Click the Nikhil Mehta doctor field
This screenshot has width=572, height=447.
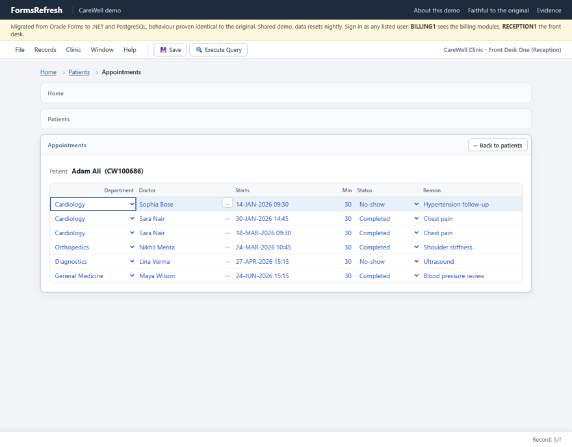(x=180, y=247)
